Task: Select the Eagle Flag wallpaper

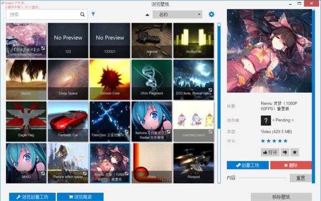Action: point(26,121)
